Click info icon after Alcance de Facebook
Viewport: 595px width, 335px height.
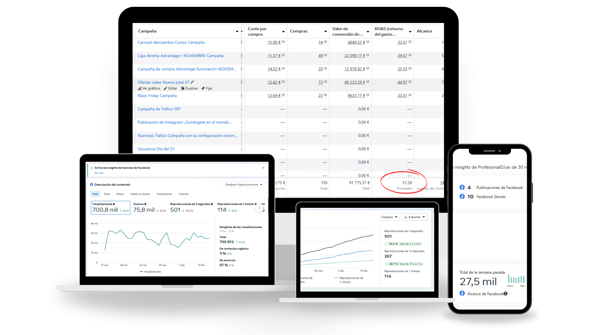[x=505, y=294]
